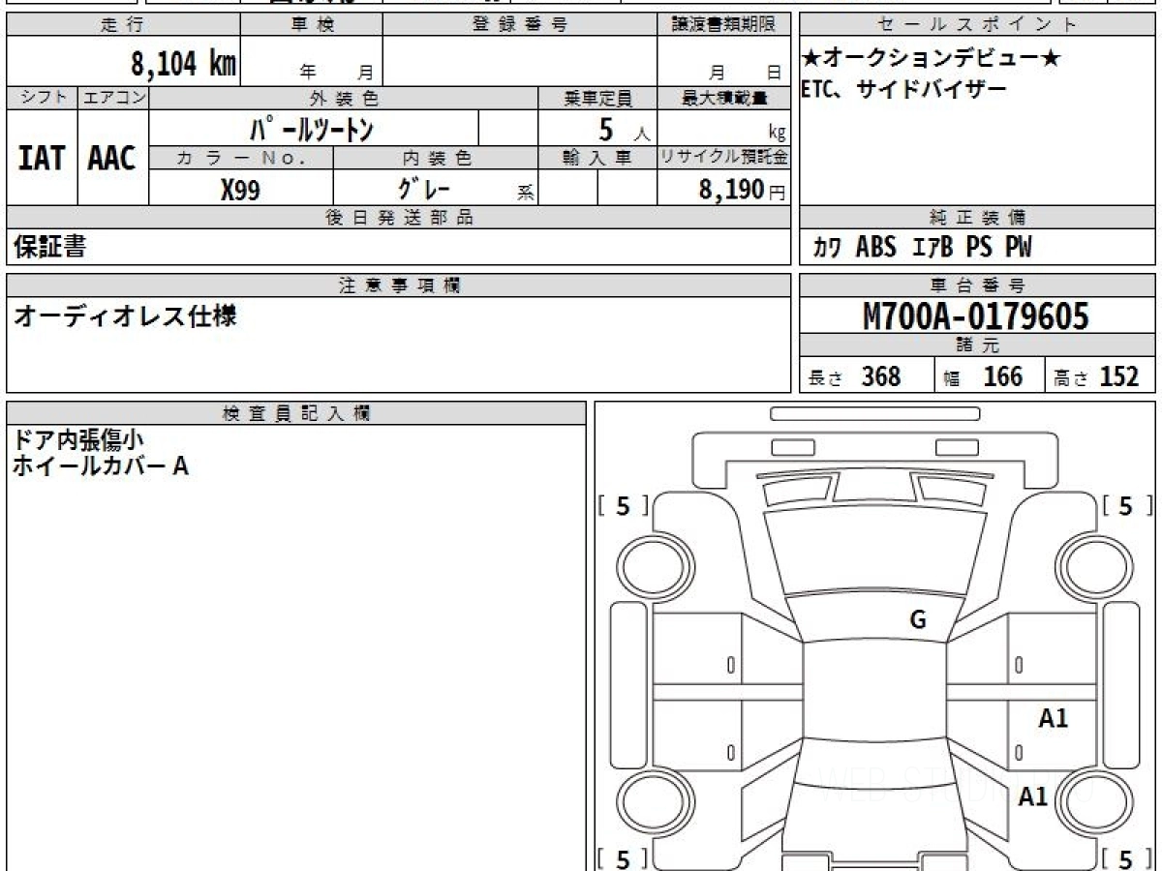Select the mileage value 8,104 km

point(184,64)
